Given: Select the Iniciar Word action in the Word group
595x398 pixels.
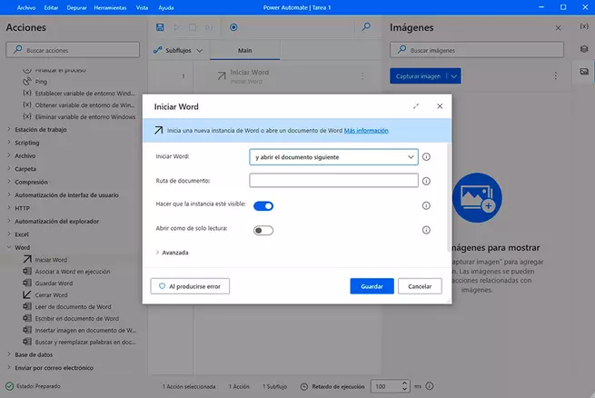Looking at the screenshot, I should [51, 260].
